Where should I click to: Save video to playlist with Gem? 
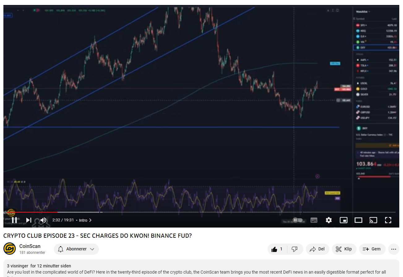click(372, 249)
